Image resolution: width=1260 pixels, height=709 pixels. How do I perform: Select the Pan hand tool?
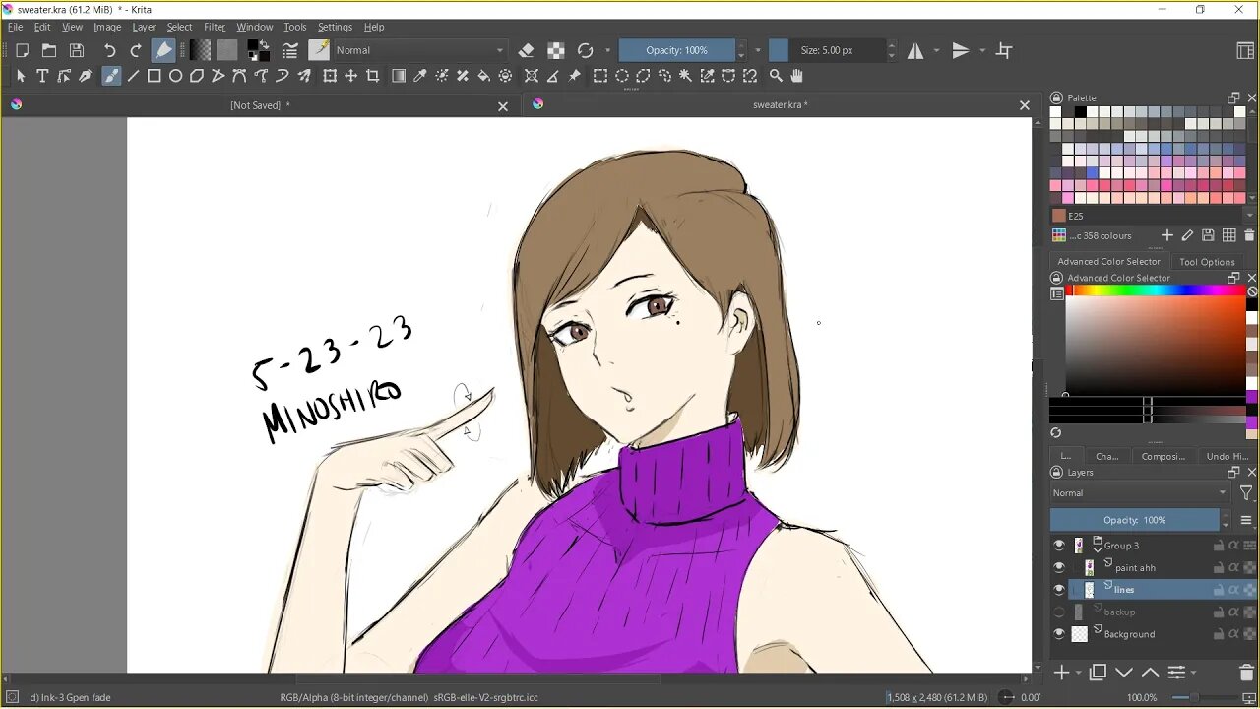797,76
